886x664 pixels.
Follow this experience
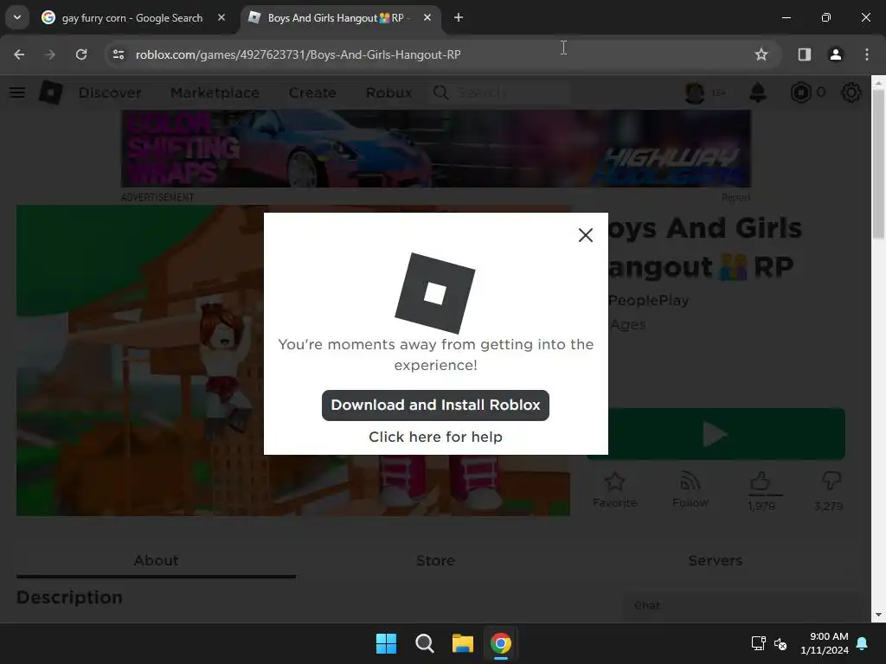(690, 489)
